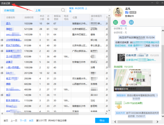The image size is (164, 125).
Task: Open visitor 歌中.张歌剑 link
Action: click(x=13, y=100)
